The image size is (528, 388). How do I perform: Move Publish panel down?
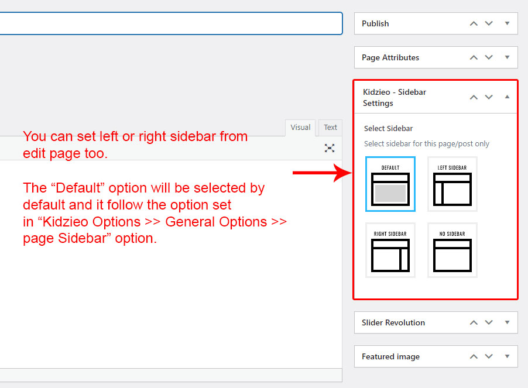489,24
